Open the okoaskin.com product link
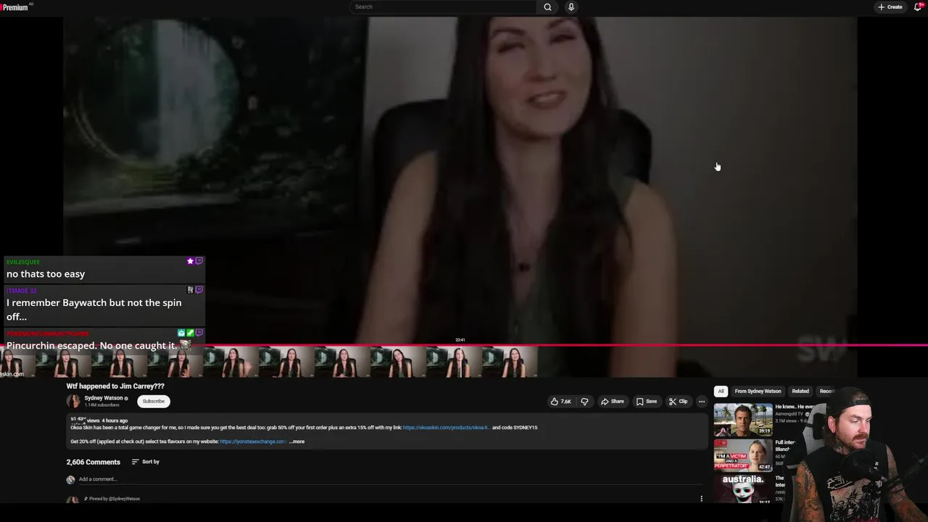Image resolution: width=928 pixels, height=522 pixels. coord(447,428)
